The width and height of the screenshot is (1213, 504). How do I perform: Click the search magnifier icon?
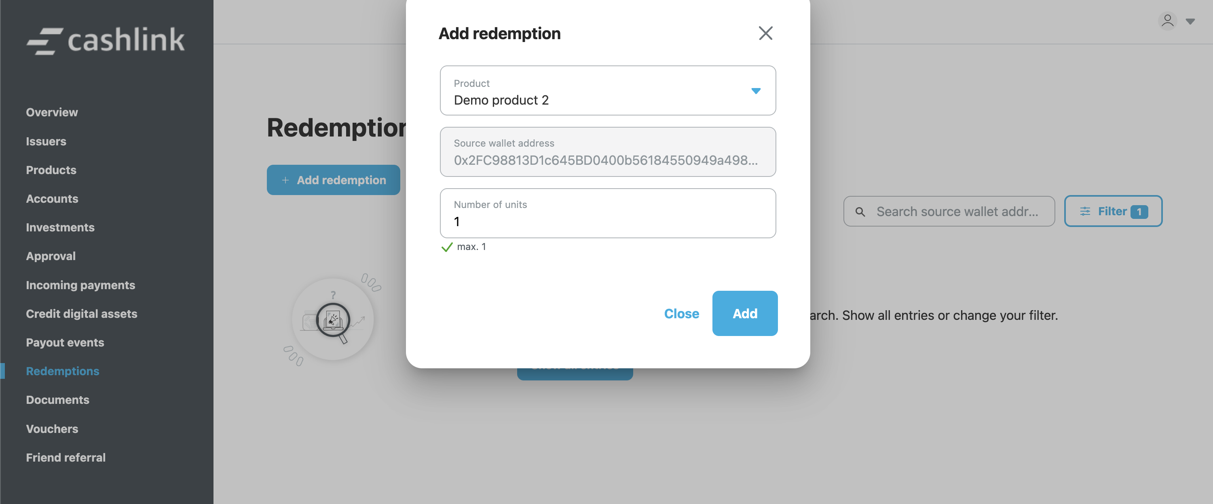click(860, 212)
